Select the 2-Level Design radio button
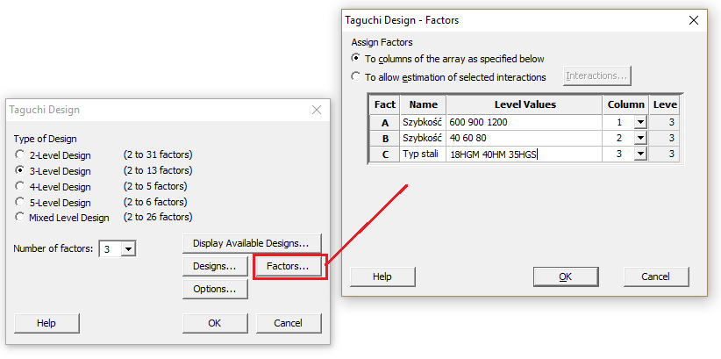Image resolution: width=721 pixels, height=359 pixels. tap(19, 154)
